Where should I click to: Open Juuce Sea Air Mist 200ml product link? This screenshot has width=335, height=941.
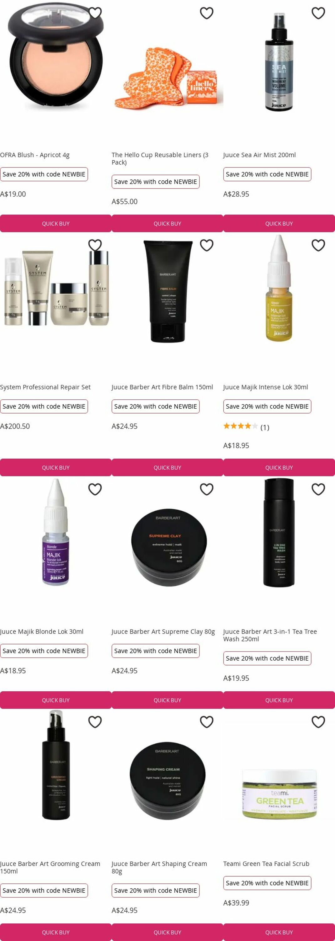(260, 155)
